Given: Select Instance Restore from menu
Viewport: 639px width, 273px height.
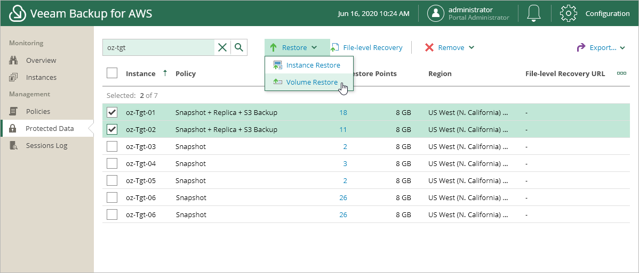Looking at the screenshot, I should tap(309, 65).
